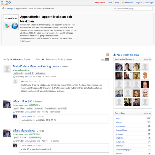The width and height of the screenshot is (155, 155).
Task: Open iMatch iT A B C bookmark
Action: (23, 101)
